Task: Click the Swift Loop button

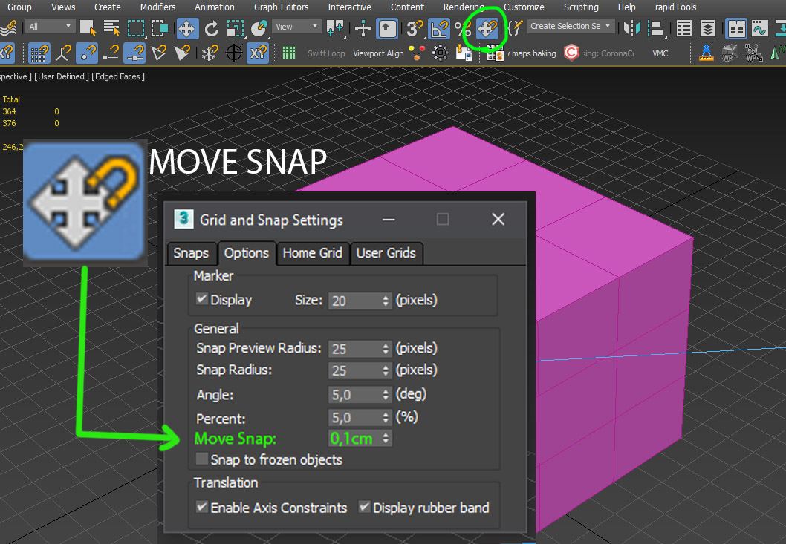Action: (327, 53)
